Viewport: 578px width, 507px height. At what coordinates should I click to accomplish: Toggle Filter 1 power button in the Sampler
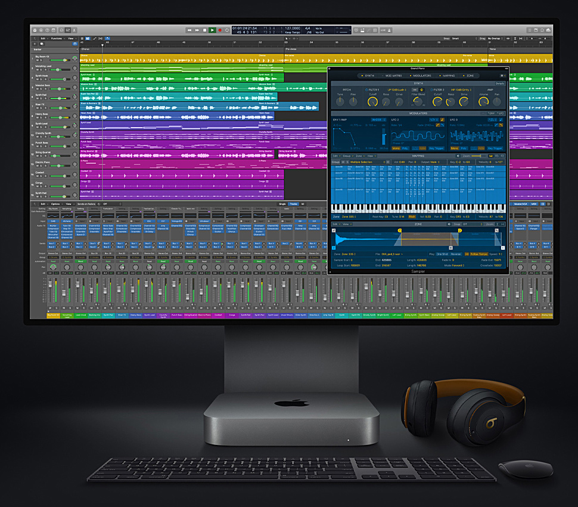click(366, 89)
